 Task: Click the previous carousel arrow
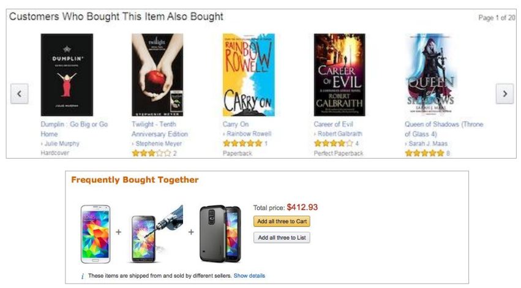coord(20,94)
